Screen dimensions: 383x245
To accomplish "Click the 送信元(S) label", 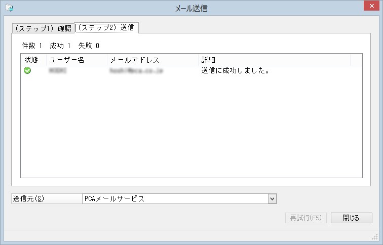I will (28, 198).
